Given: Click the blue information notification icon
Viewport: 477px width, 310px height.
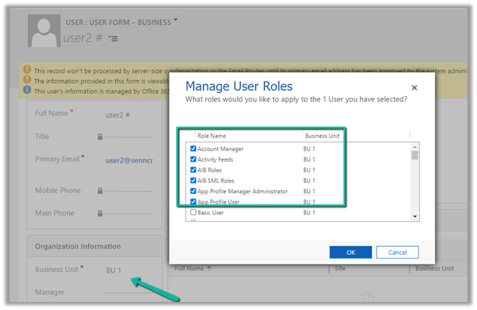Looking at the screenshot, I should pos(27,90).
